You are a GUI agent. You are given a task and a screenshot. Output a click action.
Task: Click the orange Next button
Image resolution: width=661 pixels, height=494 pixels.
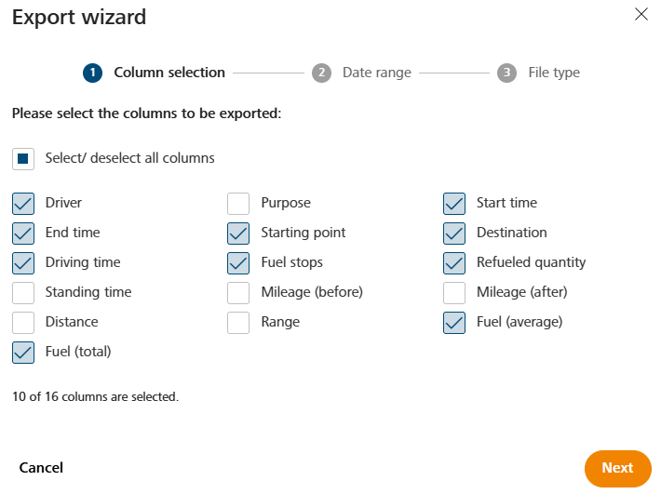coord(617,468)
